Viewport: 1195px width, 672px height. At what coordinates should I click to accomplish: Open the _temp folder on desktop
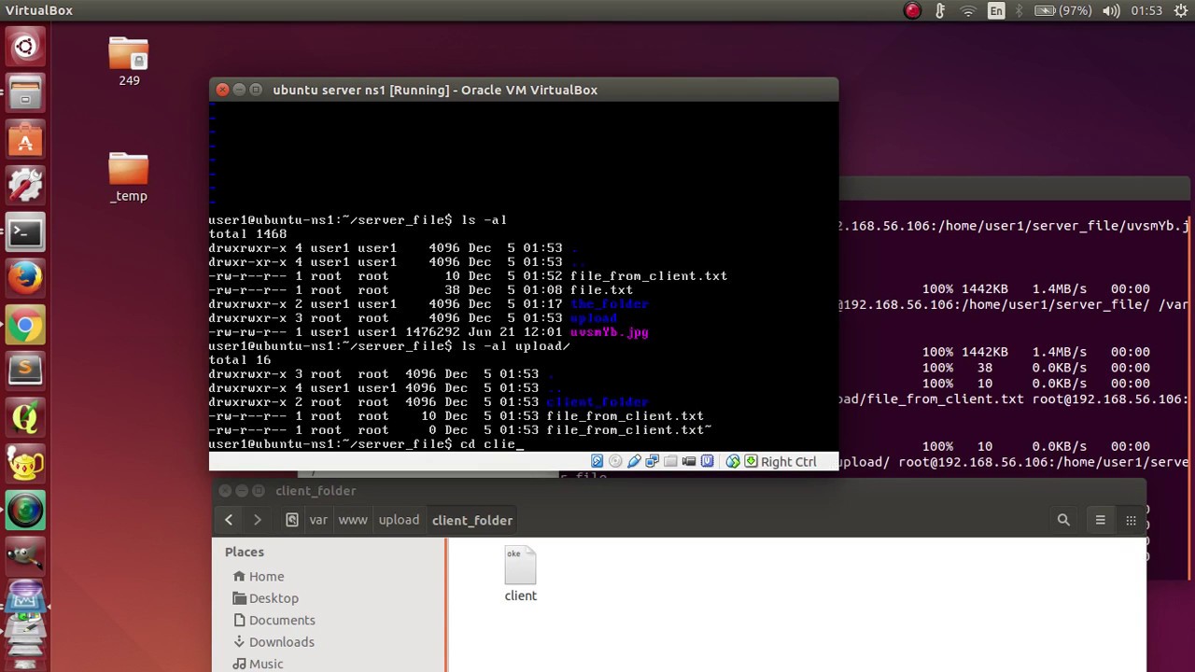(x=129, y=177)
